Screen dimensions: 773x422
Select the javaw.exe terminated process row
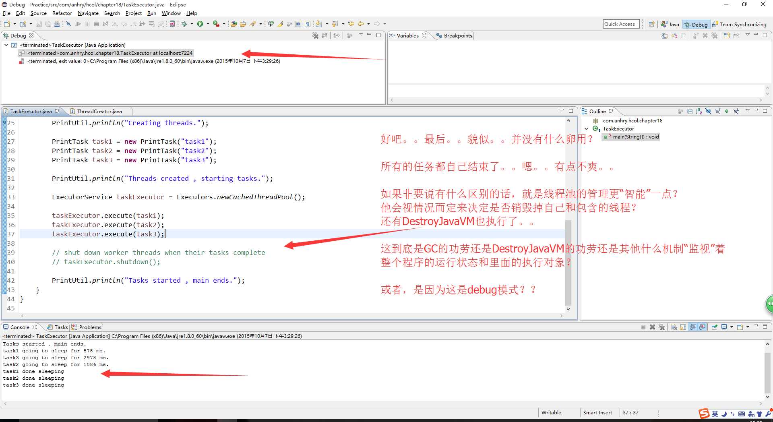coord(150,61)
